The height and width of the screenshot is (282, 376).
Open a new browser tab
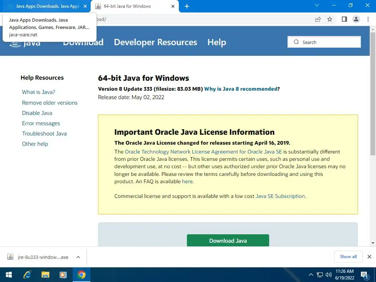point(187,6)
